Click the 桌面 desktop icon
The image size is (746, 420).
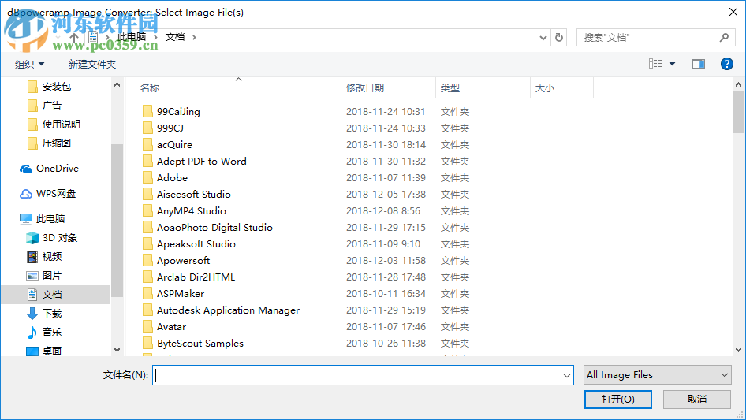(x=32, y=351)
